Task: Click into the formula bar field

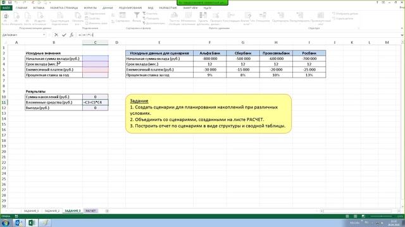Action: coord(238,35)
